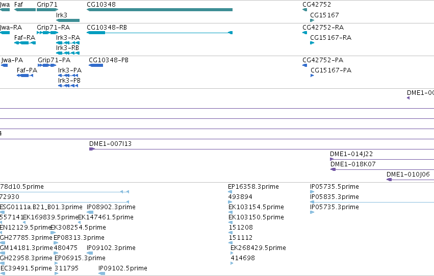Image resolution: width=434 pixels, height=276 pixels.
Task: Select the Grip71 gene feature glyph
Action: coord(47,10)
